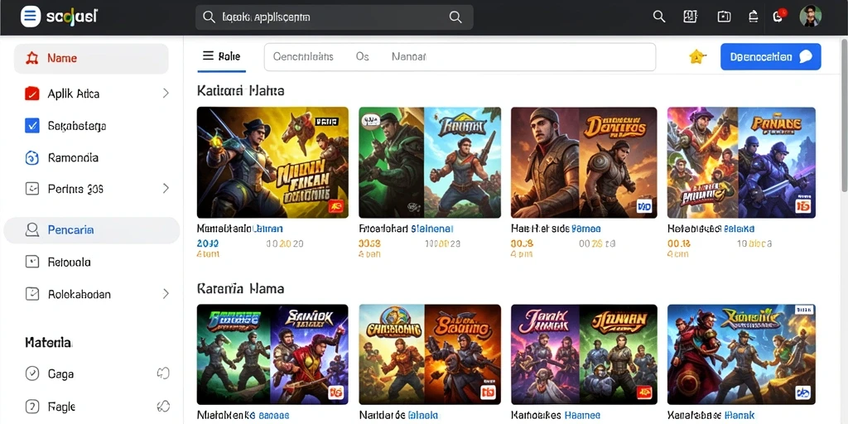
Task: Click the icon to the right of Gaga
Action: (x=163, y=373)
